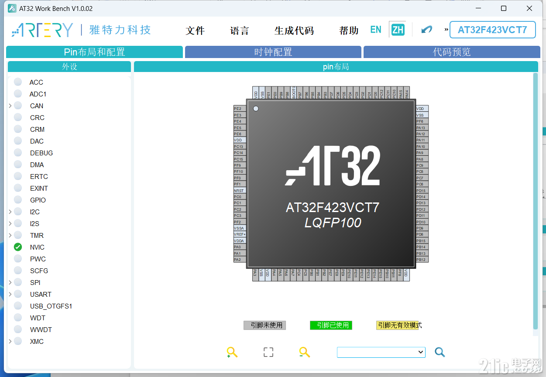Zoom out on the pin layout
This screenshot has width=546, height=377.
click(305, 352)
